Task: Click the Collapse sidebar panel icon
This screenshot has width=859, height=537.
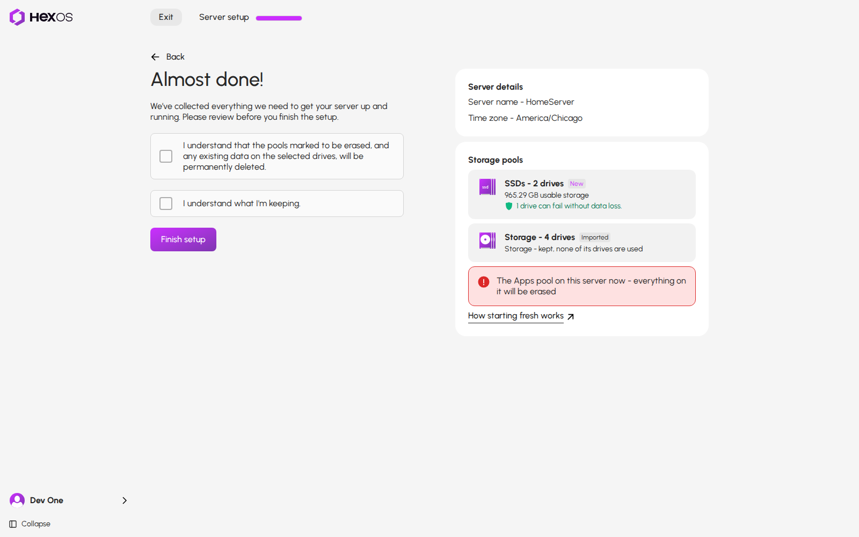Action: point(13,524)
